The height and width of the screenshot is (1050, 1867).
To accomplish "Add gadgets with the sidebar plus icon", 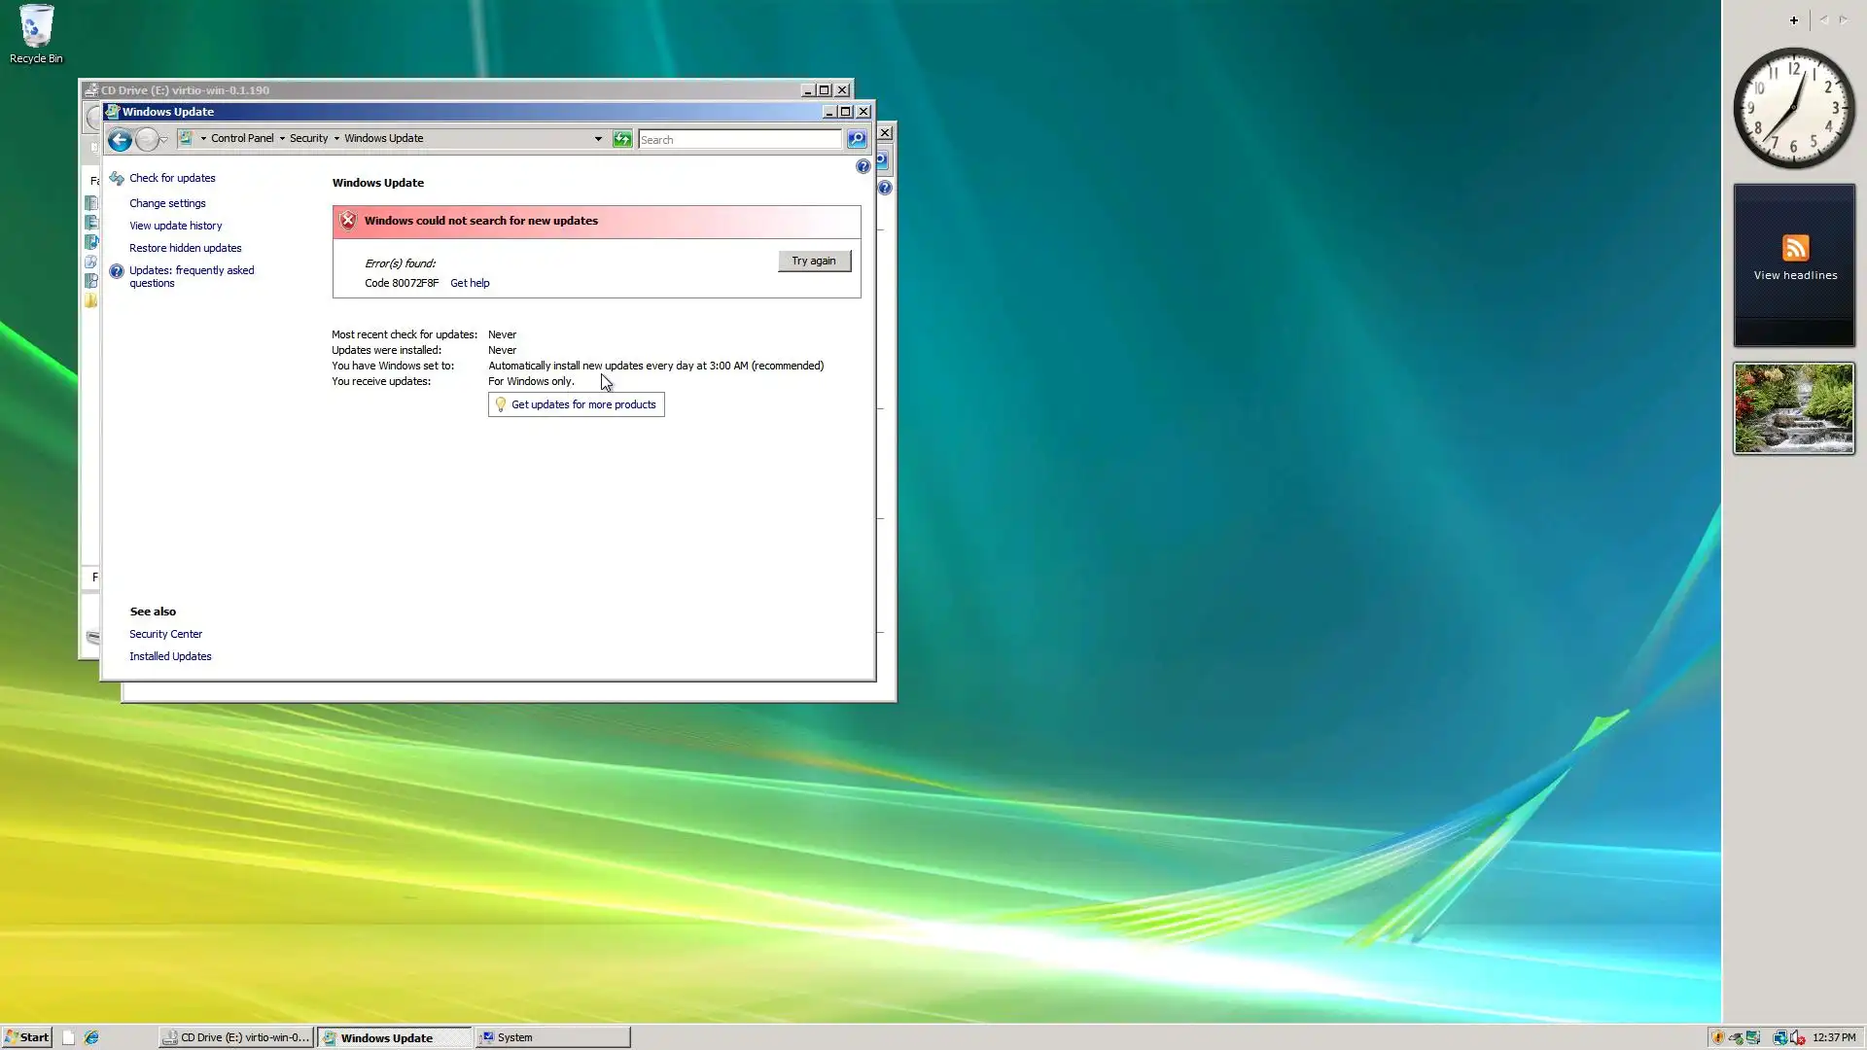I will pyautogui.click(x=1793, y=19).
